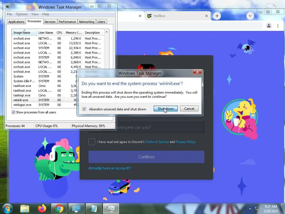Select the System process row
Screen dimensions: 285x214
point(45,76)
